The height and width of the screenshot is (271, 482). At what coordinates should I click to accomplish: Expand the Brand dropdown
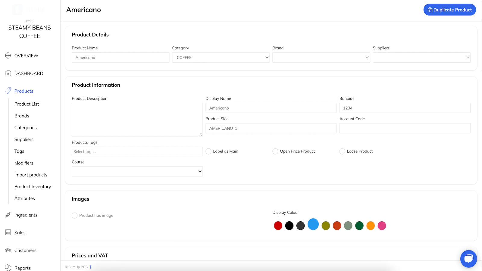pyautogui.click(x=321, y=58)
